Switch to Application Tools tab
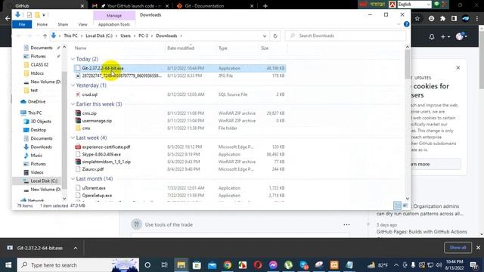Image resolution: width=484 pixels, height=272 pixels. point(114,24)
